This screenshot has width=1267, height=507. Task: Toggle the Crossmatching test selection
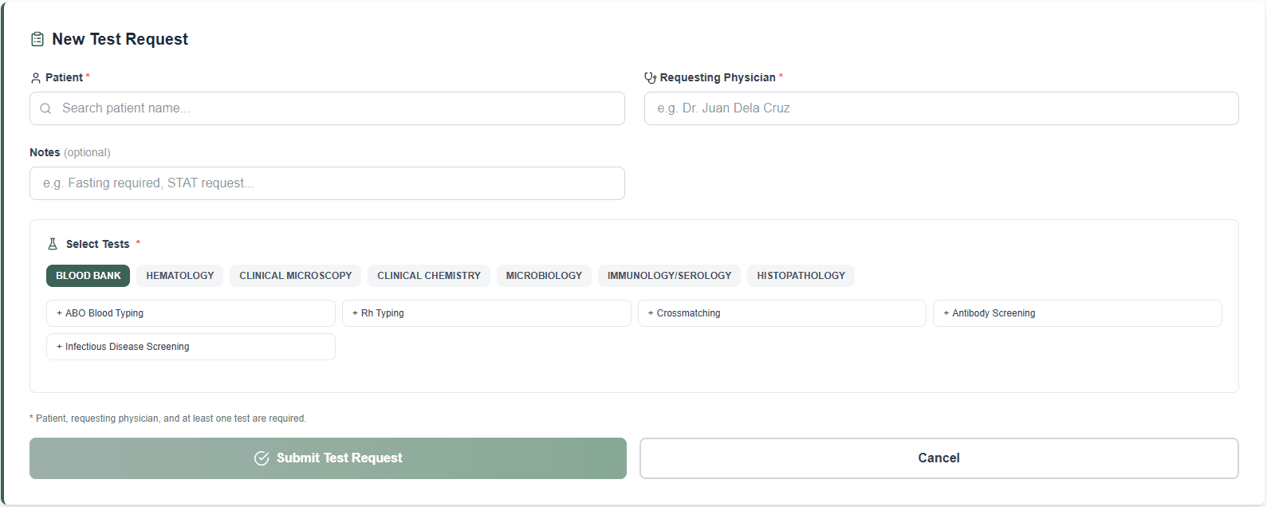tap(781, 312)
